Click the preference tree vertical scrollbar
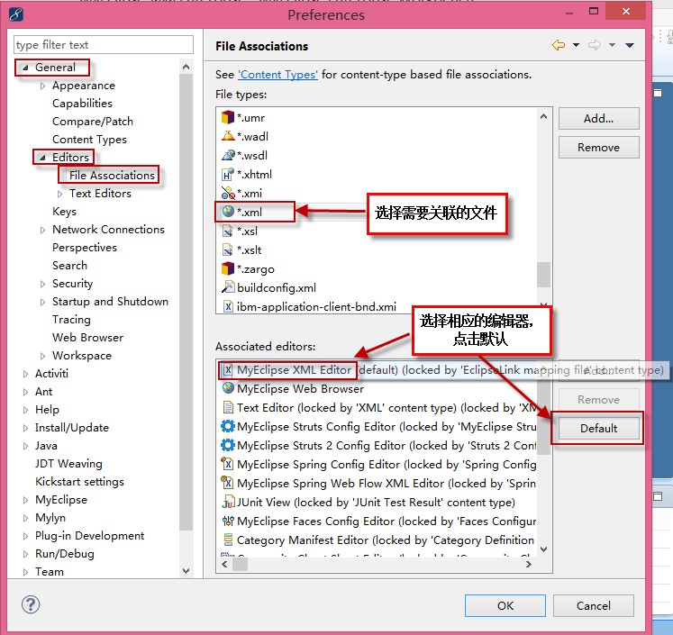673x635 pixels. tap(186, 303)
